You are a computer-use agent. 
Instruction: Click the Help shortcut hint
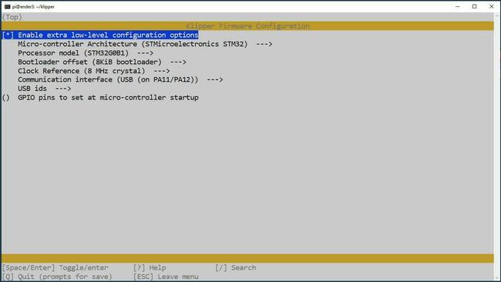(150, 267)
